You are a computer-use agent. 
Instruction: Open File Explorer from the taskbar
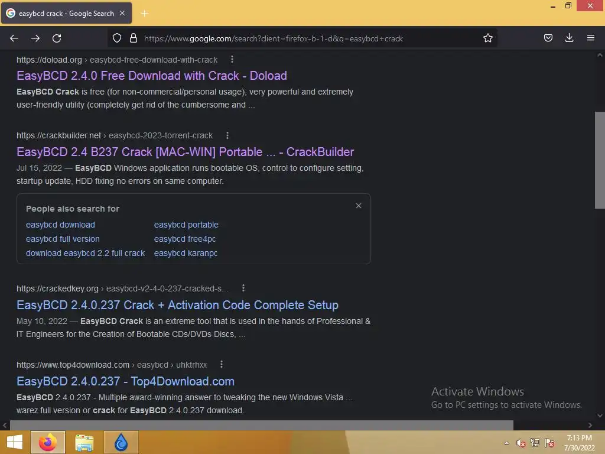[84, 442]
